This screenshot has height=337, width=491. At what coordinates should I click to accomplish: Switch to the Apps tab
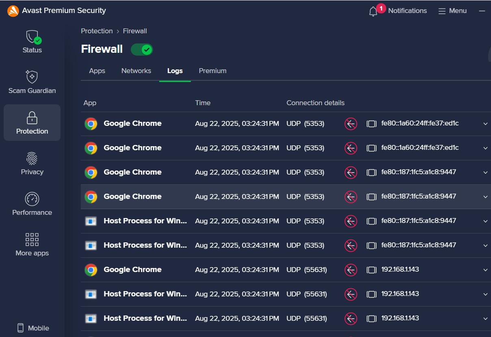click(97, 71)
